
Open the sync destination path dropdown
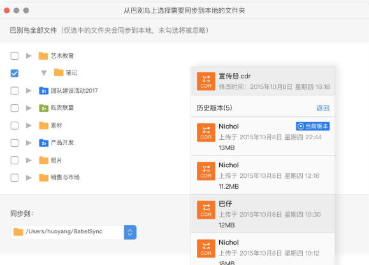point(130,232)
